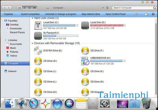158x110 pixels.
Task: Select Favorites in the sidebar
Action: [x=11, y=21]
